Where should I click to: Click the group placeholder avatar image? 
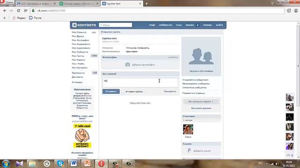pyautogui.click(x=201, y=56)
